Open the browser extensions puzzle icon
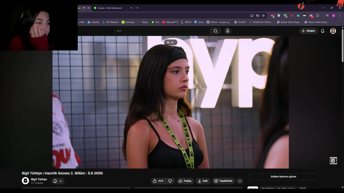 click(x=317, y=16)
